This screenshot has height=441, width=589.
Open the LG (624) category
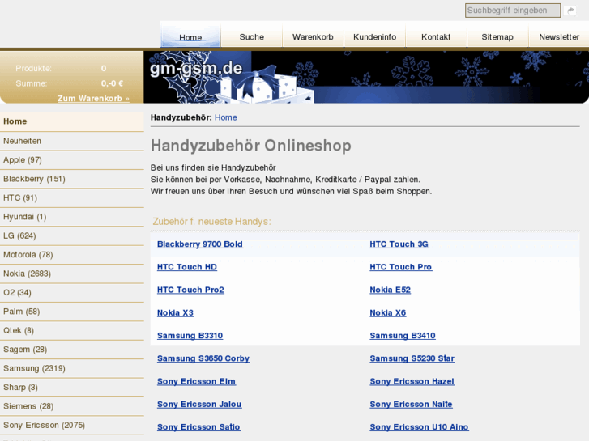pos(72,235)
